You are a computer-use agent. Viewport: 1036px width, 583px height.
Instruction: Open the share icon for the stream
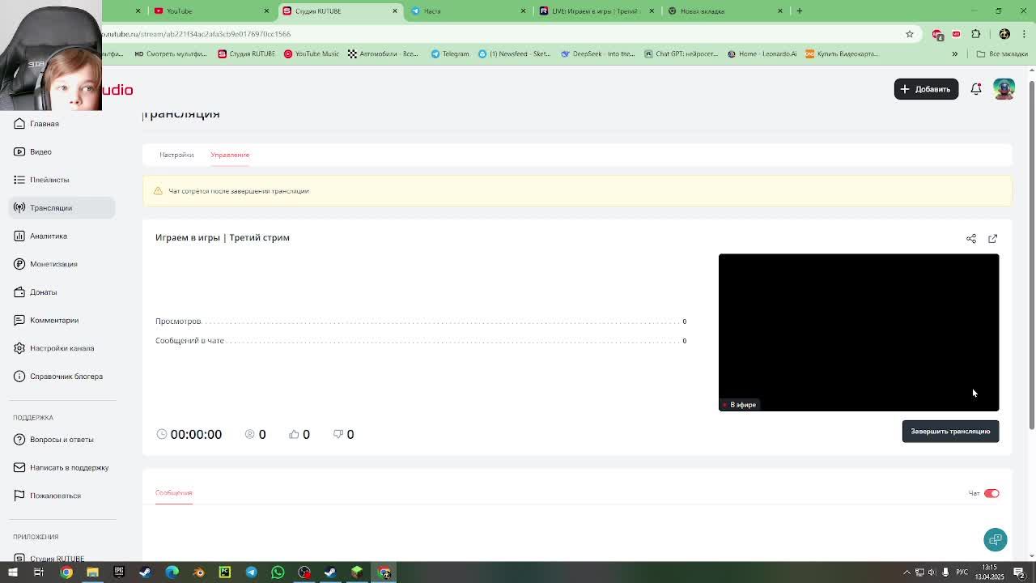coord(971,239)
